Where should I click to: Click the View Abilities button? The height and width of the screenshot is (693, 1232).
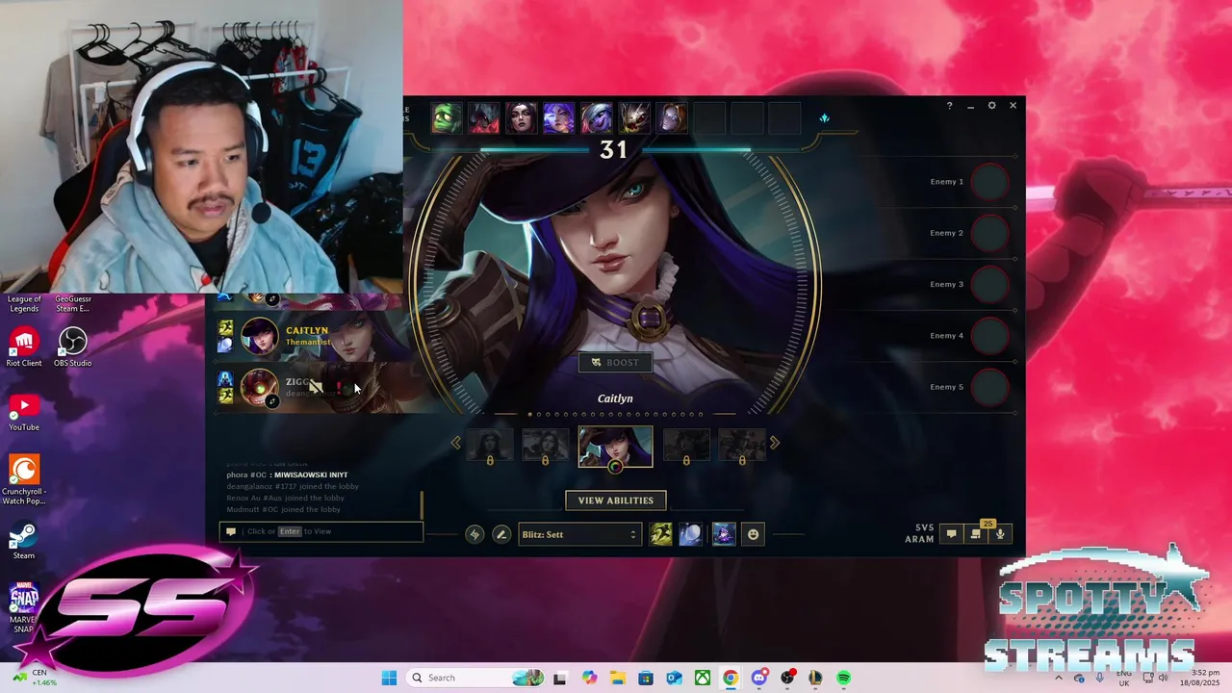[x=616, y=500]
